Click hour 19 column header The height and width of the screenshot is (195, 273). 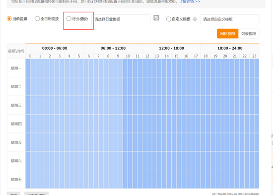pyautogui.click(x=215, y=56)
